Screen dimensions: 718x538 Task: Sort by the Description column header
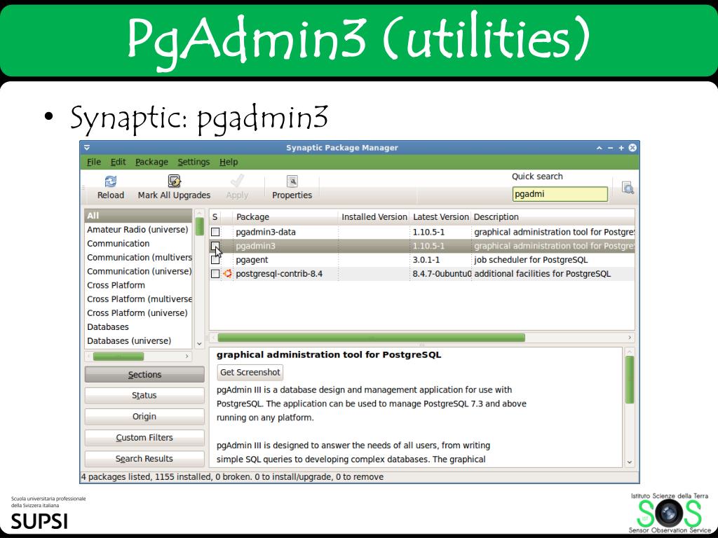553,217
